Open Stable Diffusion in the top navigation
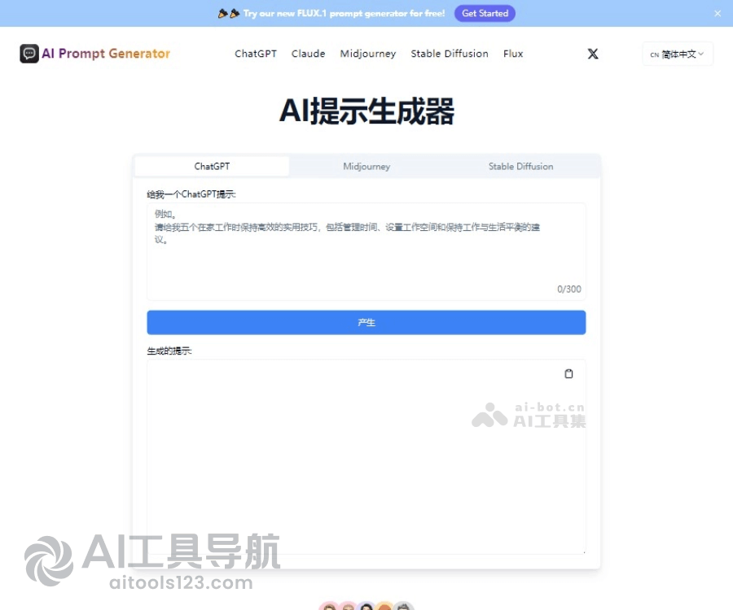The width and height of the screenshot is (733, 610). click(450, 54)
